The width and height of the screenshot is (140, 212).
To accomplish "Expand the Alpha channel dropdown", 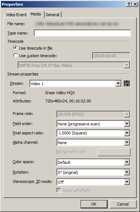I will [94, 143].
